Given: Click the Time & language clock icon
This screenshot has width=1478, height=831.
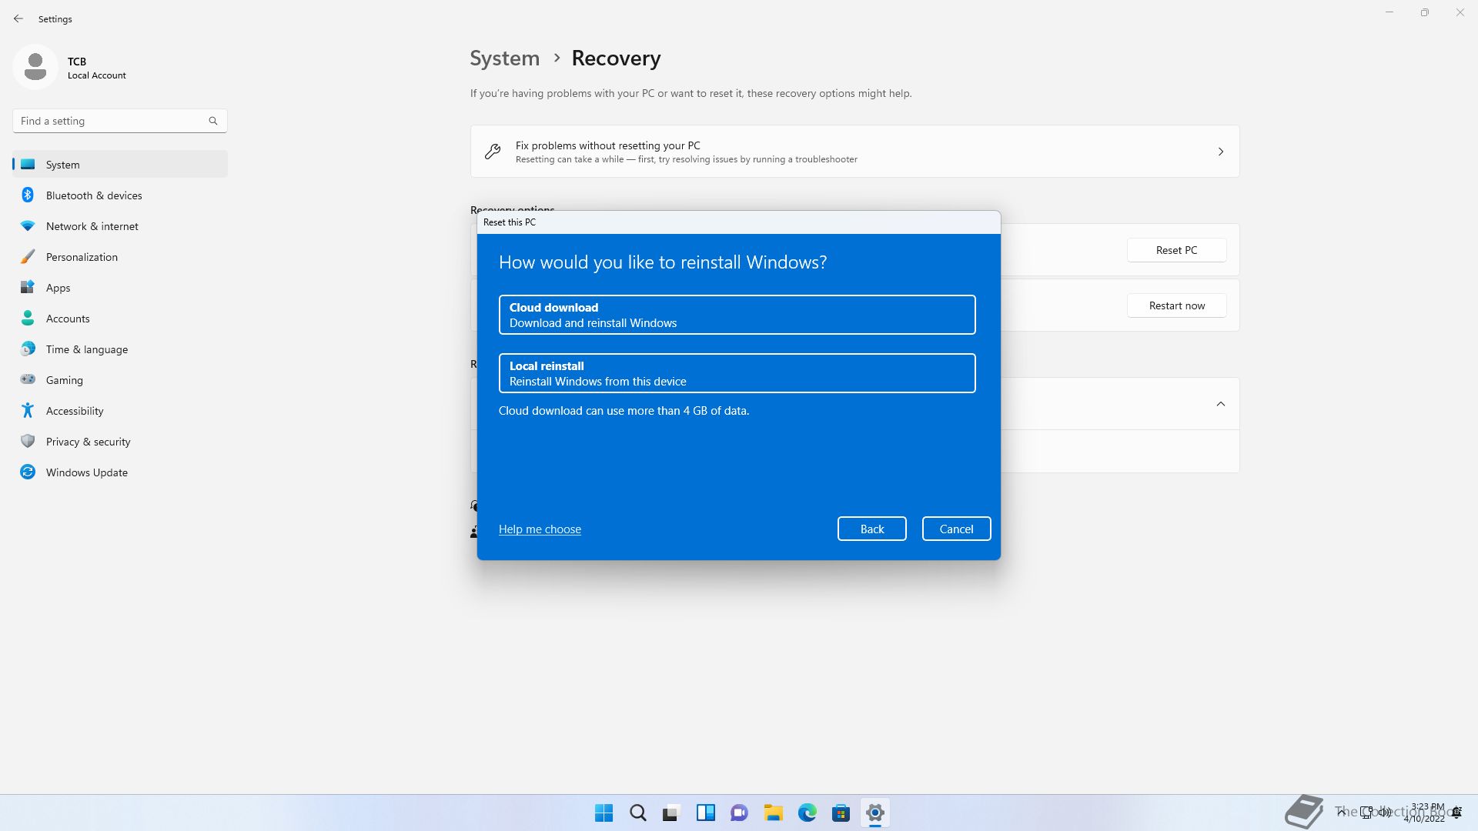Looking at the screenshot, I should [x=28, y=349].
